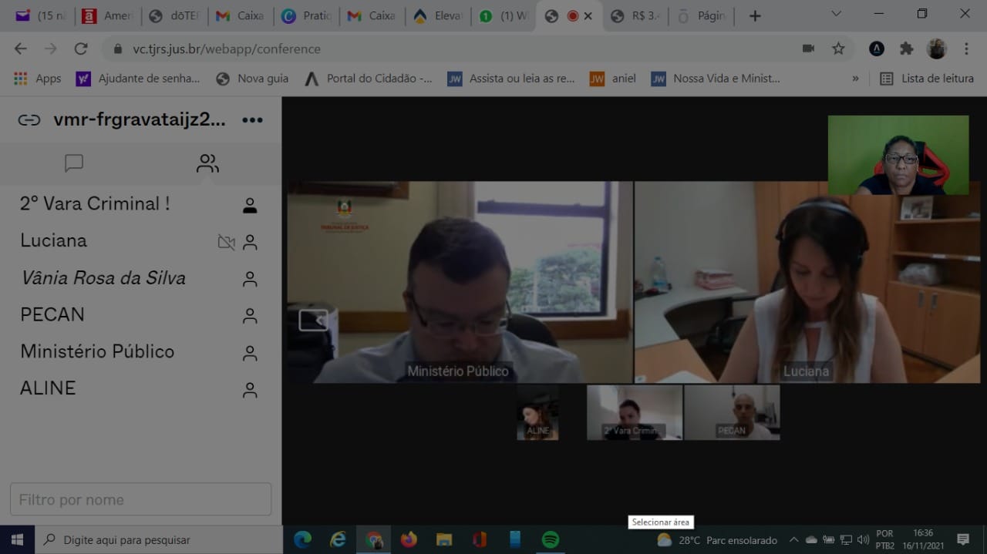Click the Filtro por nome field

(x=140, y=499)
